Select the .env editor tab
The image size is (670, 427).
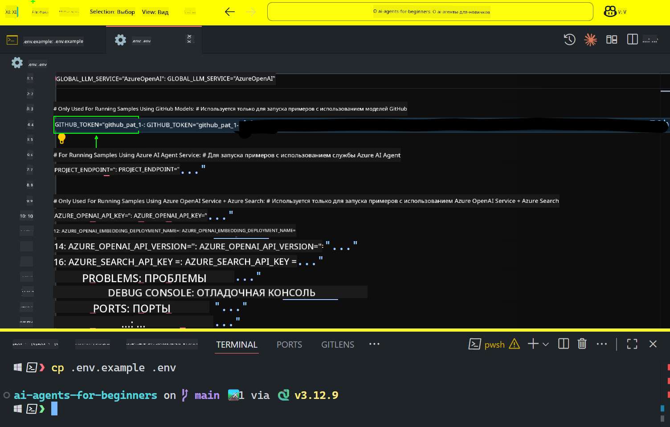(x=154, y=40)
